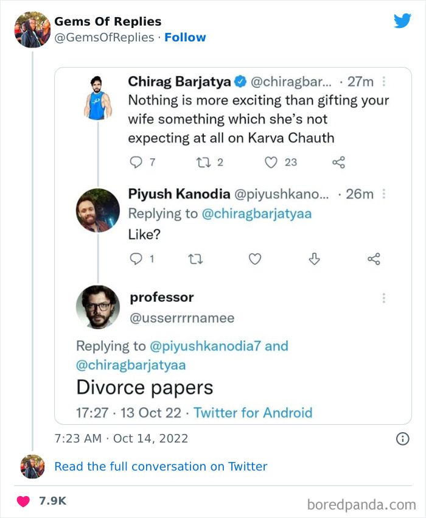Read the full conversation on Twitter

[x=161, y=466]
